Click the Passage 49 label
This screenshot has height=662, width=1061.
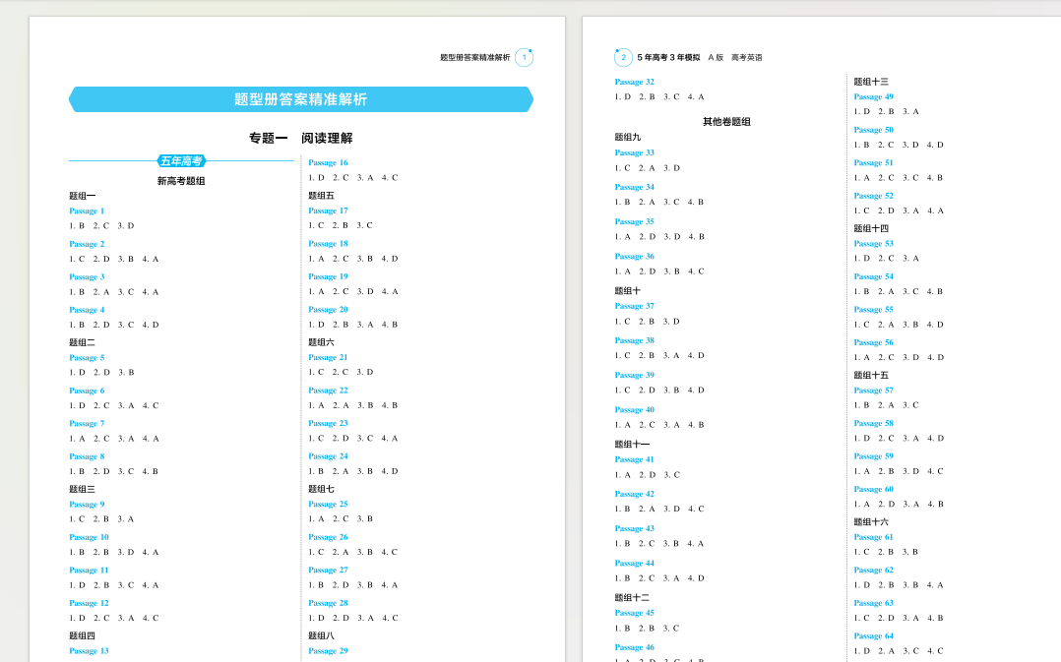[874, 96]
